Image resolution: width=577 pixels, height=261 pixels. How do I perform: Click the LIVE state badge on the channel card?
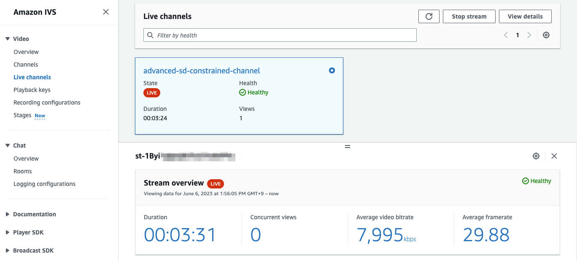tap(152, 93)
